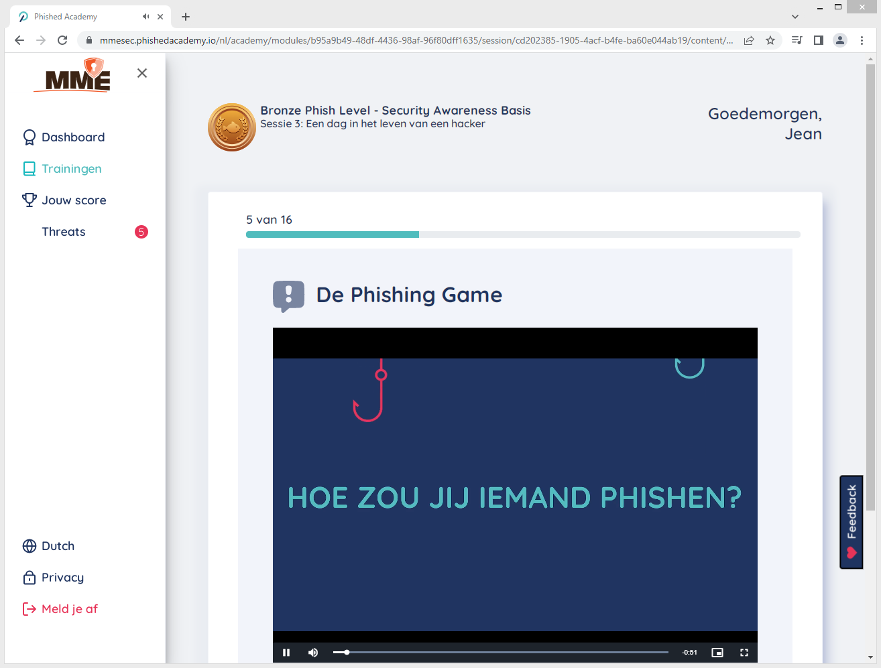The width and height of the screenshot is (881, 668).
Task: Toggle the browser side panel
Action: [818, 40]
